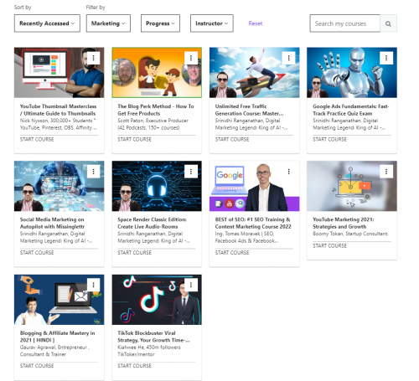The width and height of the screenshot is (419, 381).
Task: Click progress bar on YouTube Thumbnail Masterclass card
Action: 59,135
